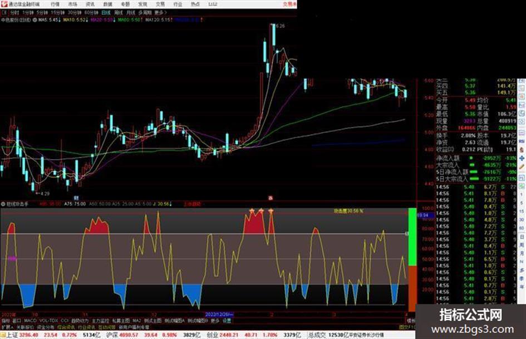
Task: Click the 攻击度 30.56% label
Action: [x=348, y=211]
